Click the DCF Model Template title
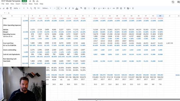Screen dimensions: 180x101 (x=11, y=1)
